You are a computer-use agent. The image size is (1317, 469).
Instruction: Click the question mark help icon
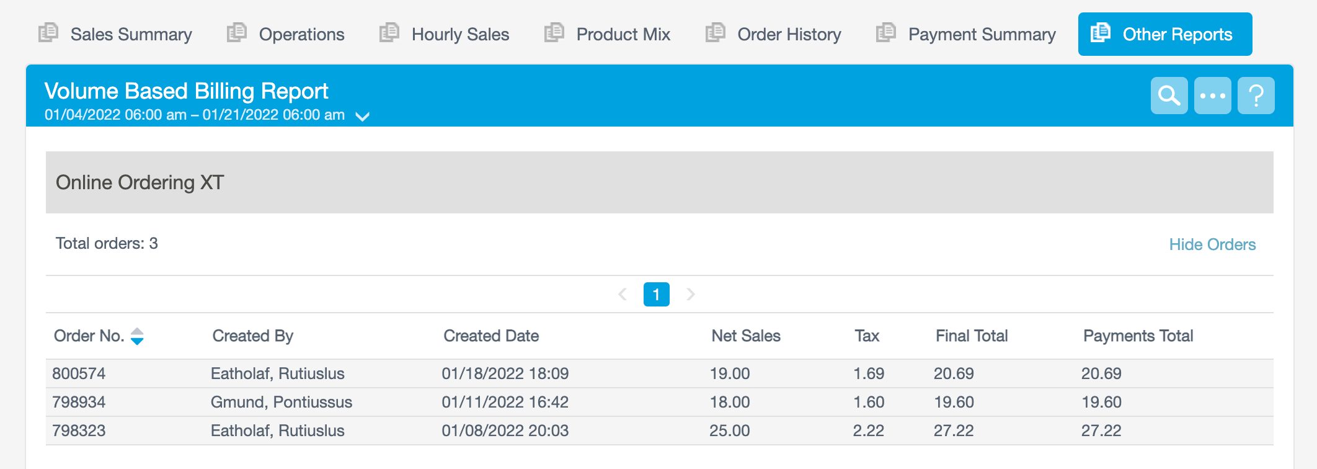(x=1256, y=96)
